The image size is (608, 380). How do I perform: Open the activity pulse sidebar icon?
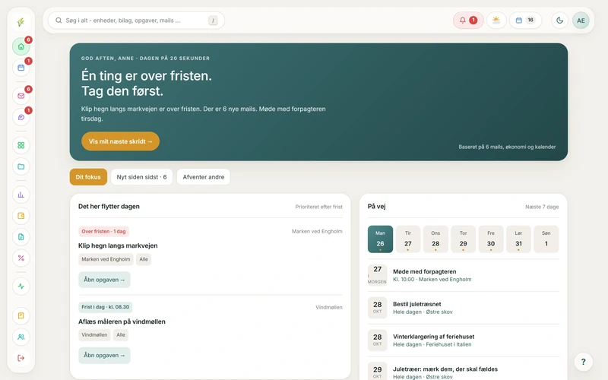tap(21, 287)
